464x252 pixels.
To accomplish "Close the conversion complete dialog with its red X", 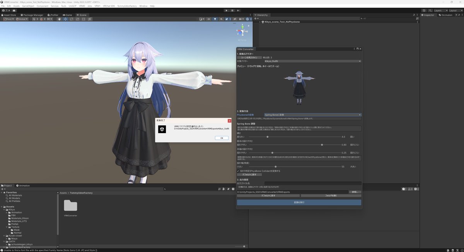I will point(230,120).
